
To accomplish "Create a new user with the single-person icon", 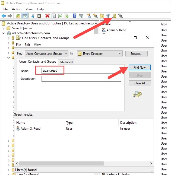I will pyautogui.click(x=89, y=16).
